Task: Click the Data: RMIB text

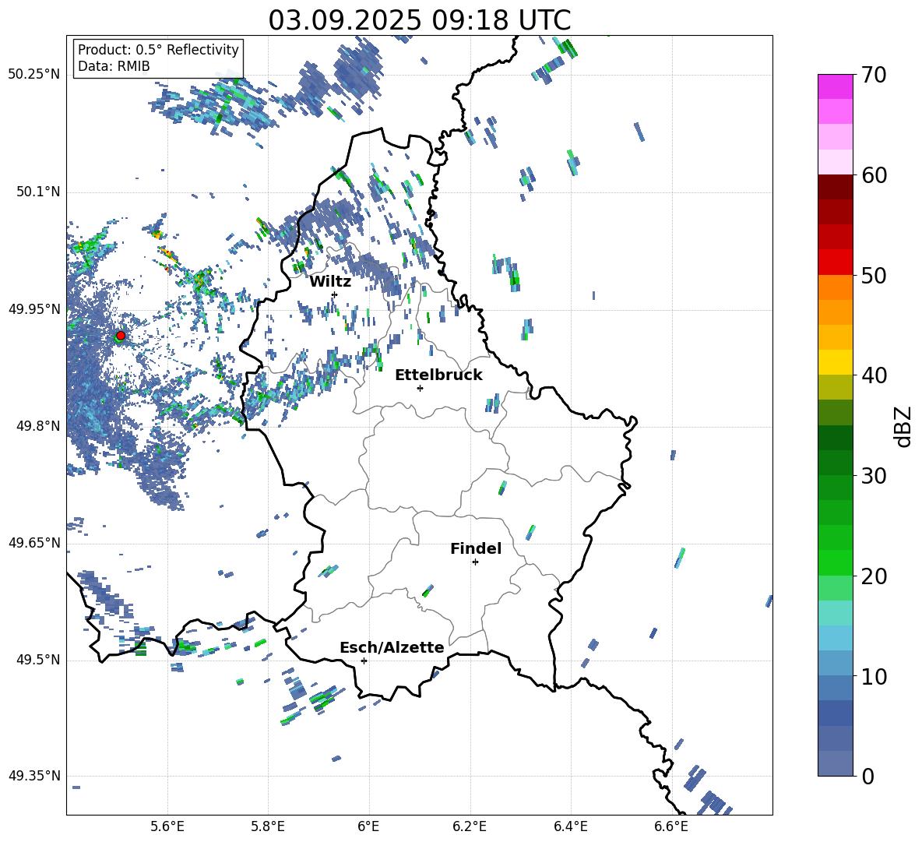Action: [114, 66]
